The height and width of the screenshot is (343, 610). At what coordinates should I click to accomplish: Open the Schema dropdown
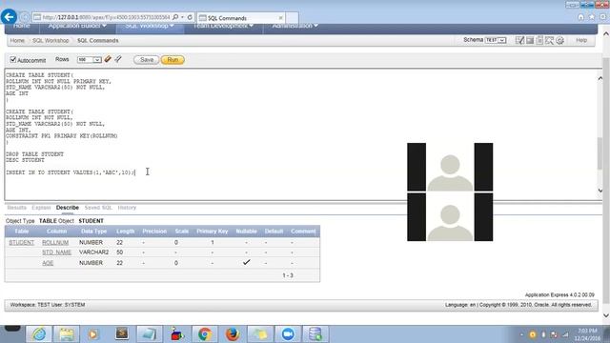(496, 40)
